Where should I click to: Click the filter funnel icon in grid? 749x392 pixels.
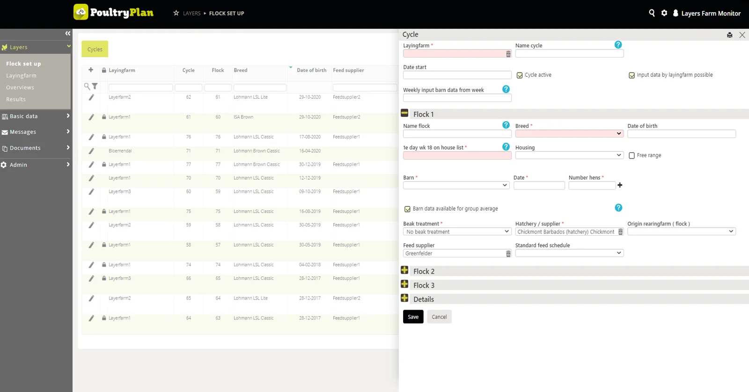pyautogui.click(x=95, y=87)
